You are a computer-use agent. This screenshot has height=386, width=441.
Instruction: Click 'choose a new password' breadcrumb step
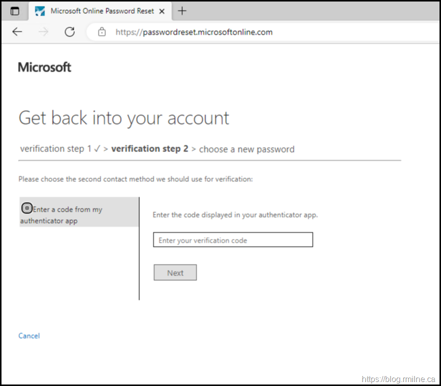coord(246,149)
